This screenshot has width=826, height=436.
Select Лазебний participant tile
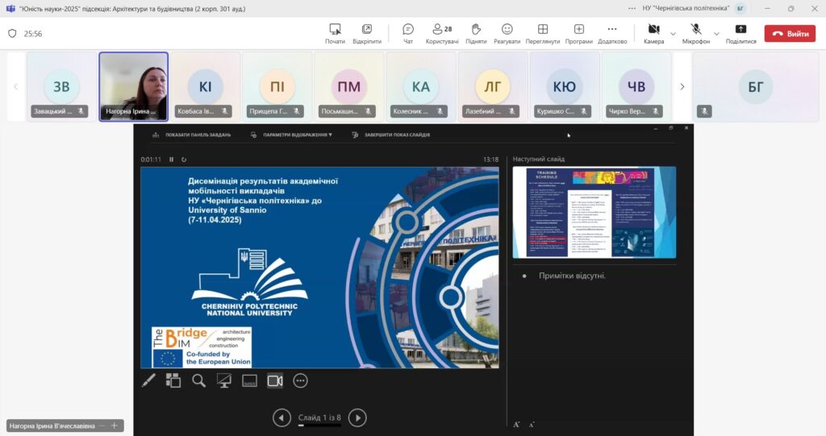pyautogui.click(x=493, y=86)
